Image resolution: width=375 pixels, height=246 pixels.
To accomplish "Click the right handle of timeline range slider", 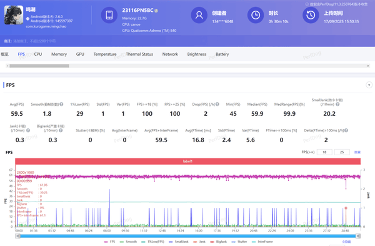I will pyautogui.click(x=358, y=236).
